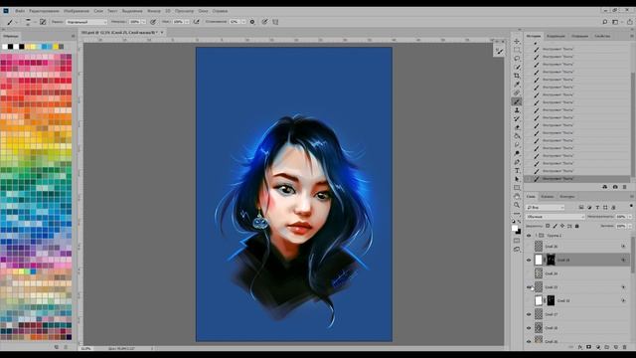Select the Horizontal Type tool
Screen dimensions: 636x358
point(517,170)
